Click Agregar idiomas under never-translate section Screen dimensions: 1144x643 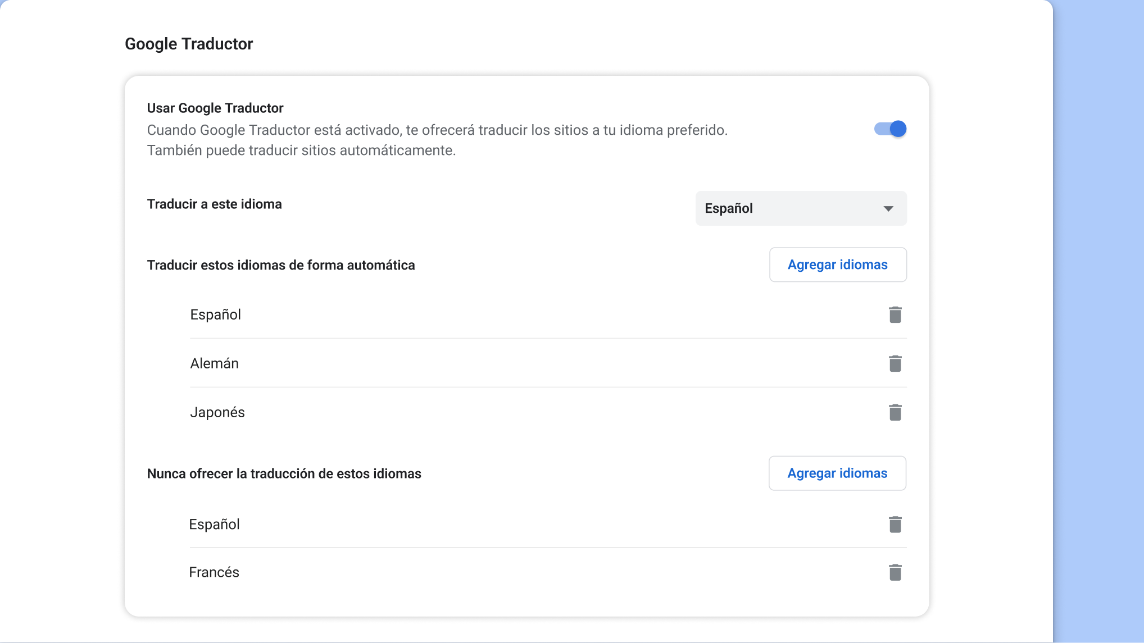[837, 473]
